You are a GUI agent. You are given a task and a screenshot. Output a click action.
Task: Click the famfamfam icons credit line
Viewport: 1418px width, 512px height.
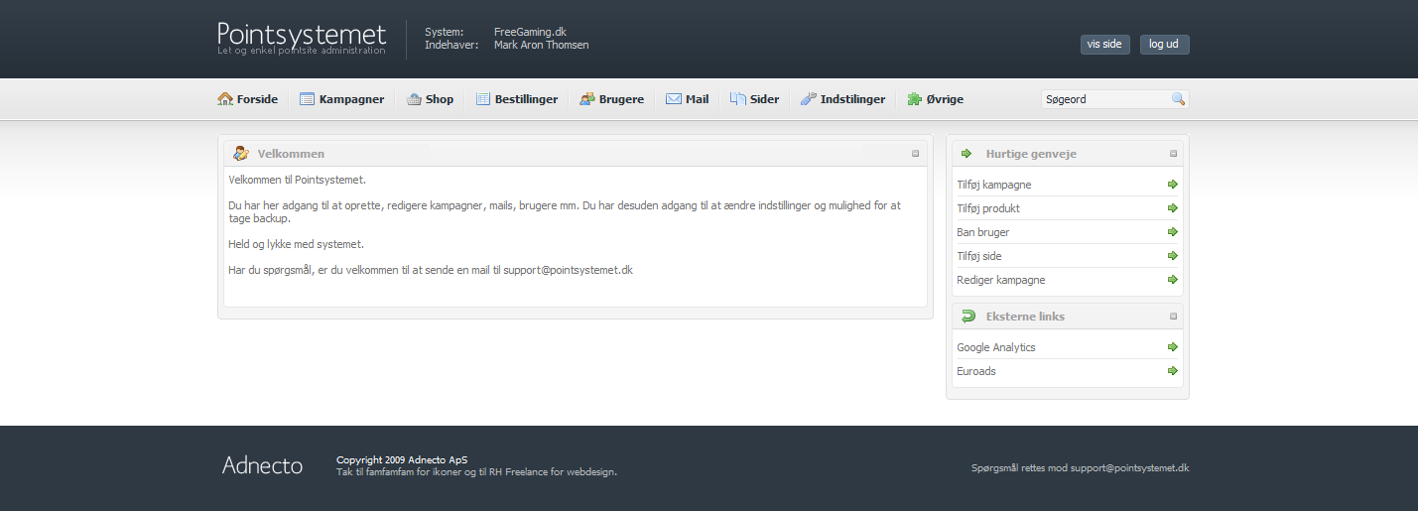(476, 472)
